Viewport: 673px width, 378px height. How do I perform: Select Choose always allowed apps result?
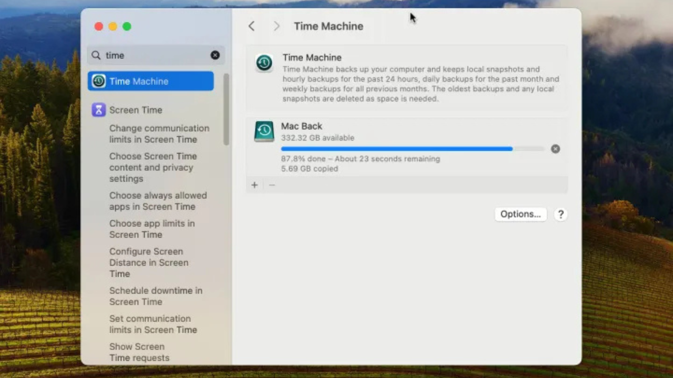point(158,201)
